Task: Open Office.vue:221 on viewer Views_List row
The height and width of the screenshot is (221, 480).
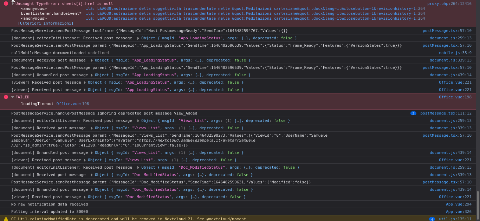Action: click(455, 160)
